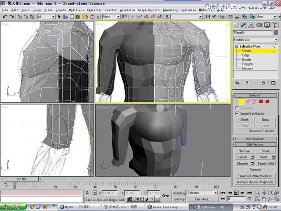Activate the Select and Move tool

point(86,17)
